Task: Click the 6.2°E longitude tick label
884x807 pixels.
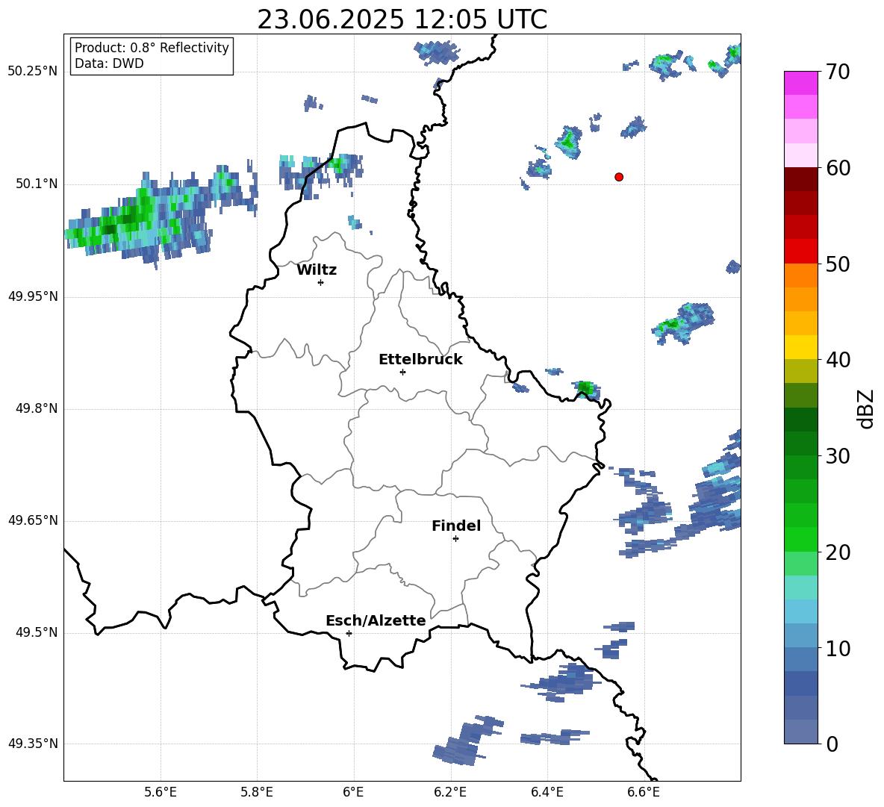Action: (450, 792)
